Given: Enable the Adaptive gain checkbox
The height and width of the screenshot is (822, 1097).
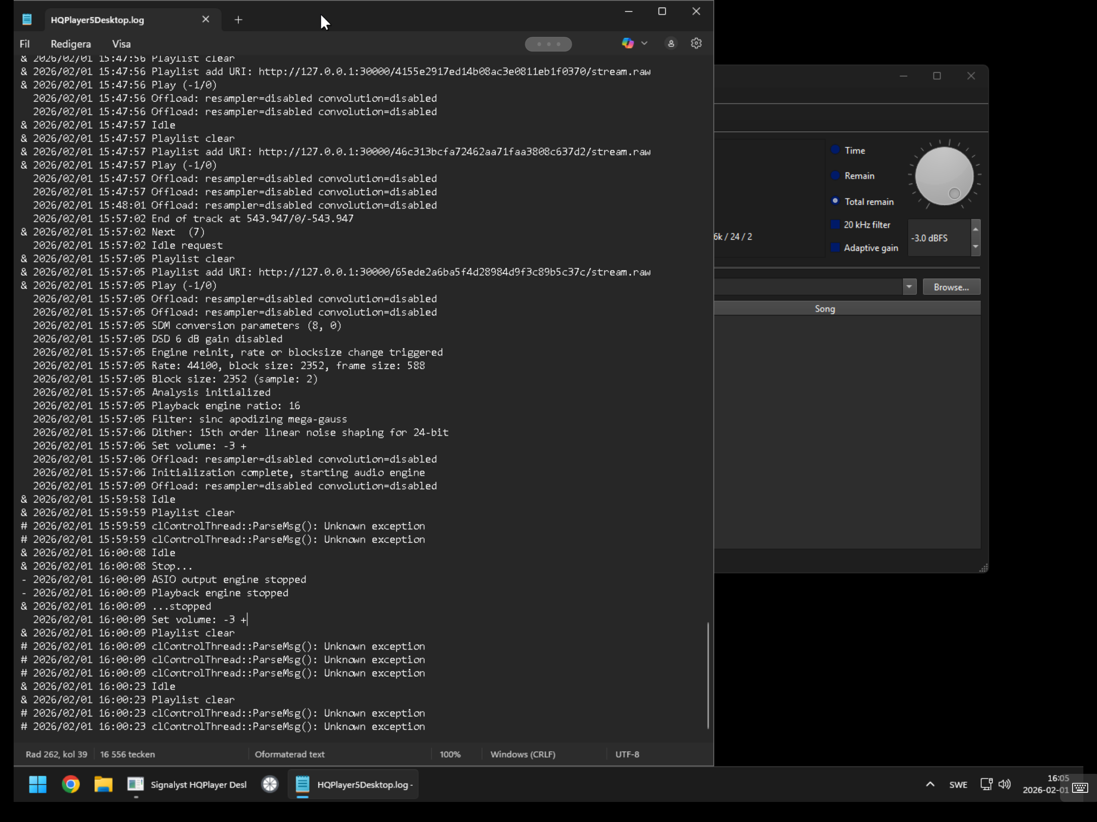Looking at the screenshot, I should 835,247.
